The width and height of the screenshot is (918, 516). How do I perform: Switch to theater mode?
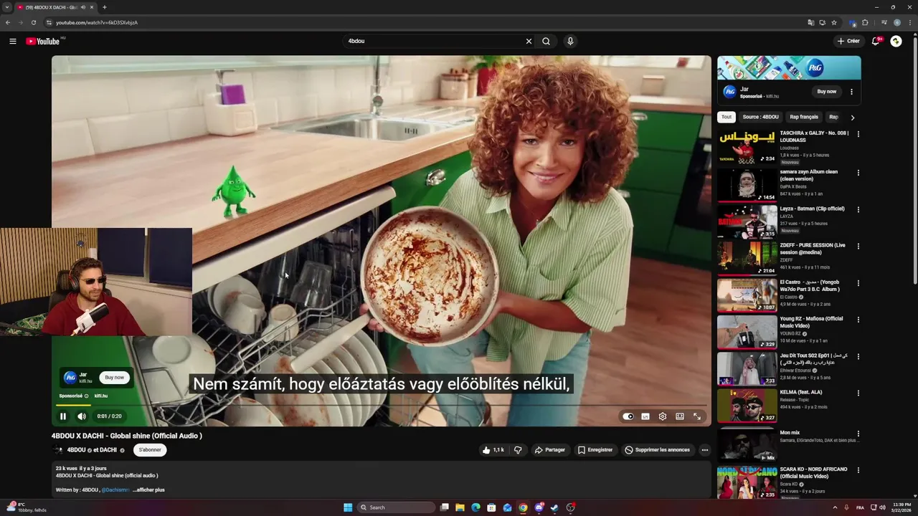click(680, 416)
